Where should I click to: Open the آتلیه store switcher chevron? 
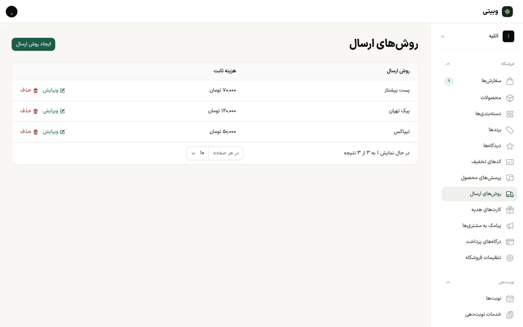point(443,37)
